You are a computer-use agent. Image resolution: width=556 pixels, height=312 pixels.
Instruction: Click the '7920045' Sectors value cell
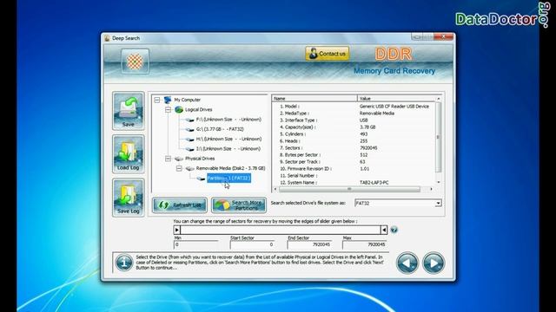(x=368, y=148)
